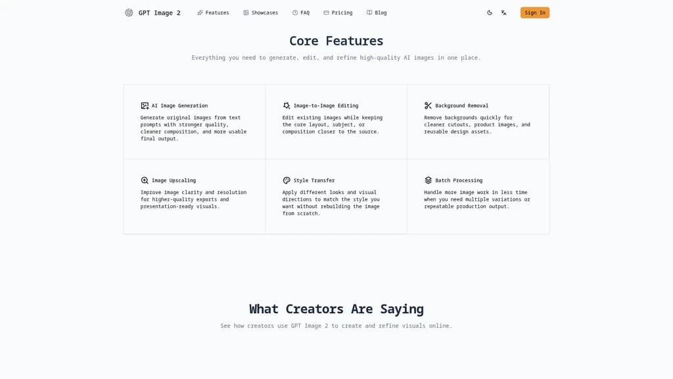Click the sparkle icon beside Features
The width and height of the screenshot is (673, 379).
pyautogui.click(x=200, y=13)
